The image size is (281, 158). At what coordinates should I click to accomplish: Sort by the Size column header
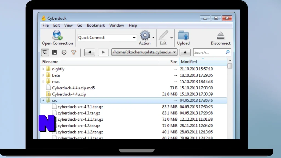click(169, 62)
